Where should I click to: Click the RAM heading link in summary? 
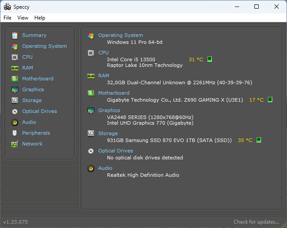pos(103,76)
